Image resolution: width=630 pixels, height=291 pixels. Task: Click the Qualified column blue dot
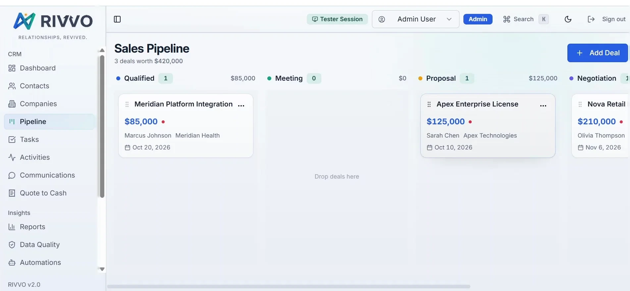click(118, 78)
